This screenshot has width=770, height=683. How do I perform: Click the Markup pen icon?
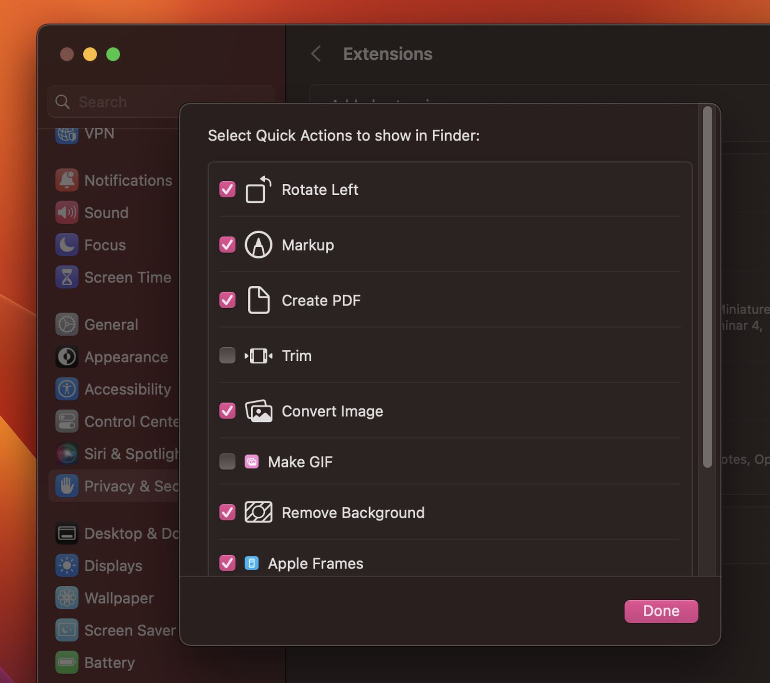click(258, 245)
